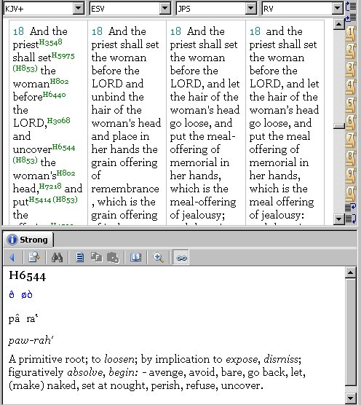Click the zoom-in magnifier icon
This screenshot has height=405, width=361.
158,258
